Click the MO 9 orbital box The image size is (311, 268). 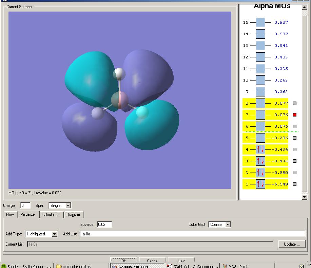coord(260,92)
